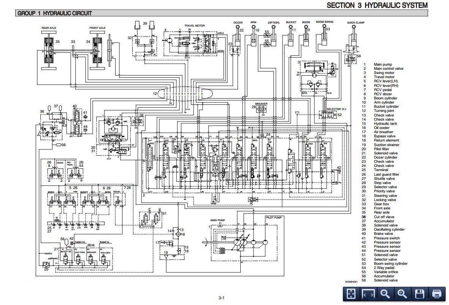
Task: Click the "TRAVEL MOTOR" diagram label
Action: [x=194, y=26]
